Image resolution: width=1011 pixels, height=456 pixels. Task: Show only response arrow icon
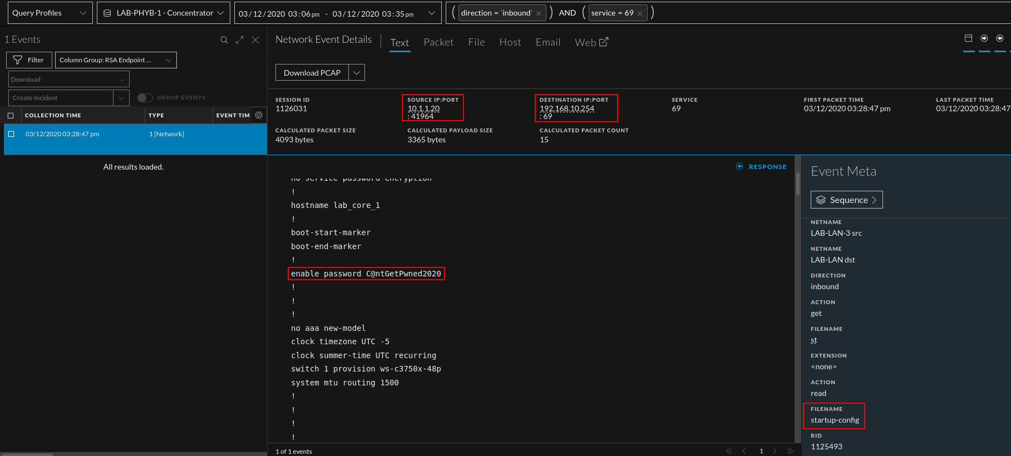click(1000, 38)
